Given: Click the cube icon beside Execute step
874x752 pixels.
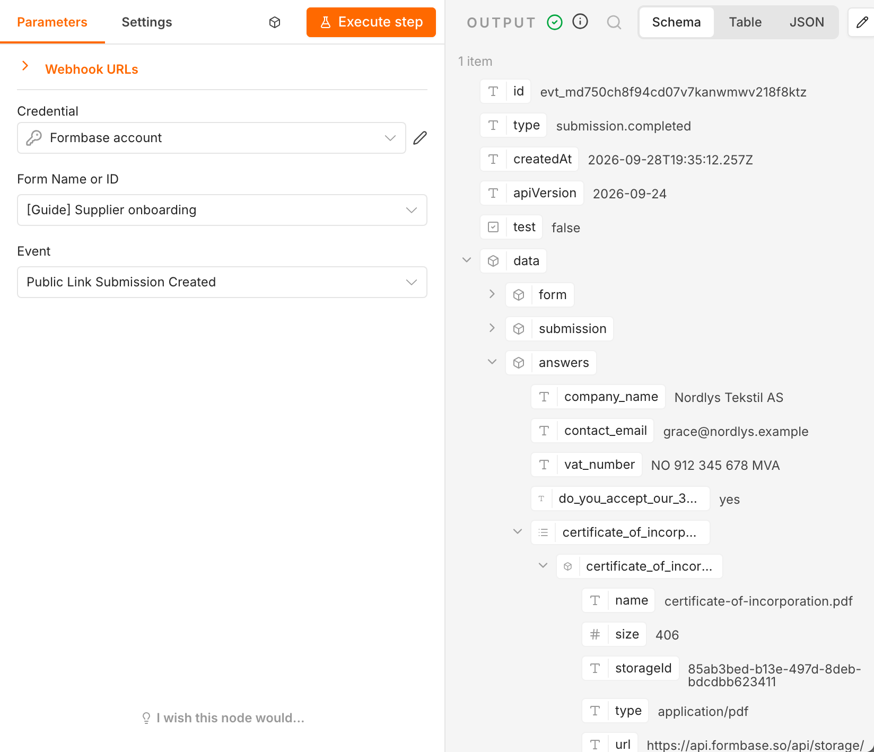Looking at the screenshot, I should coord(275,22).
